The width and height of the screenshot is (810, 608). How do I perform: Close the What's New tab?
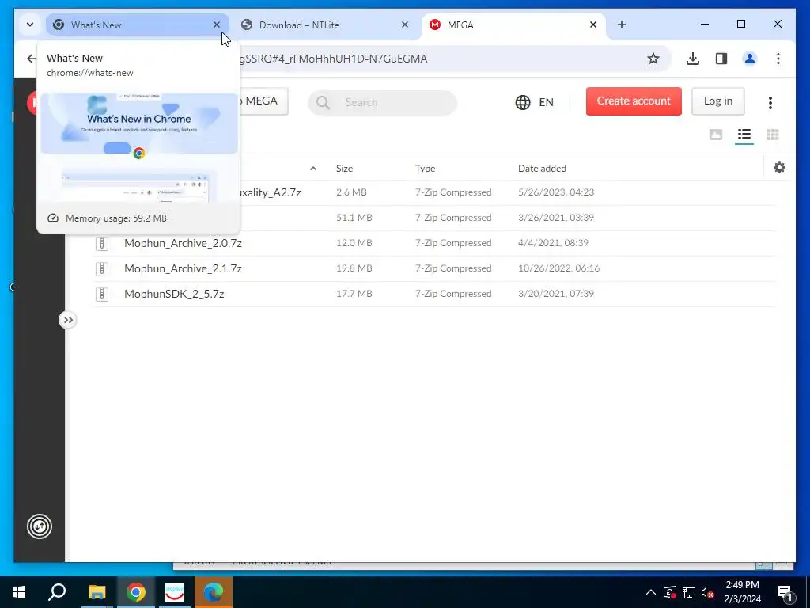coord(217,25)
